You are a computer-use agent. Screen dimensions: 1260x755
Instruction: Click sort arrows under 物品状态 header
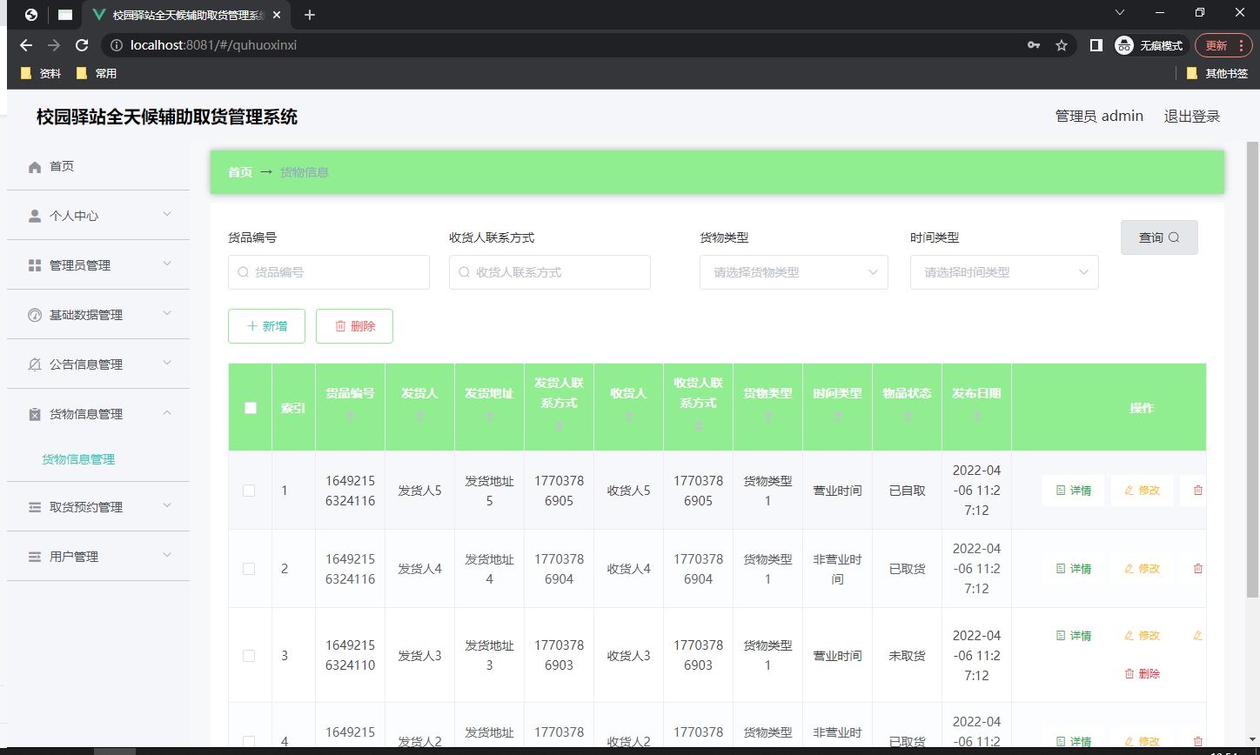(908, 418)
